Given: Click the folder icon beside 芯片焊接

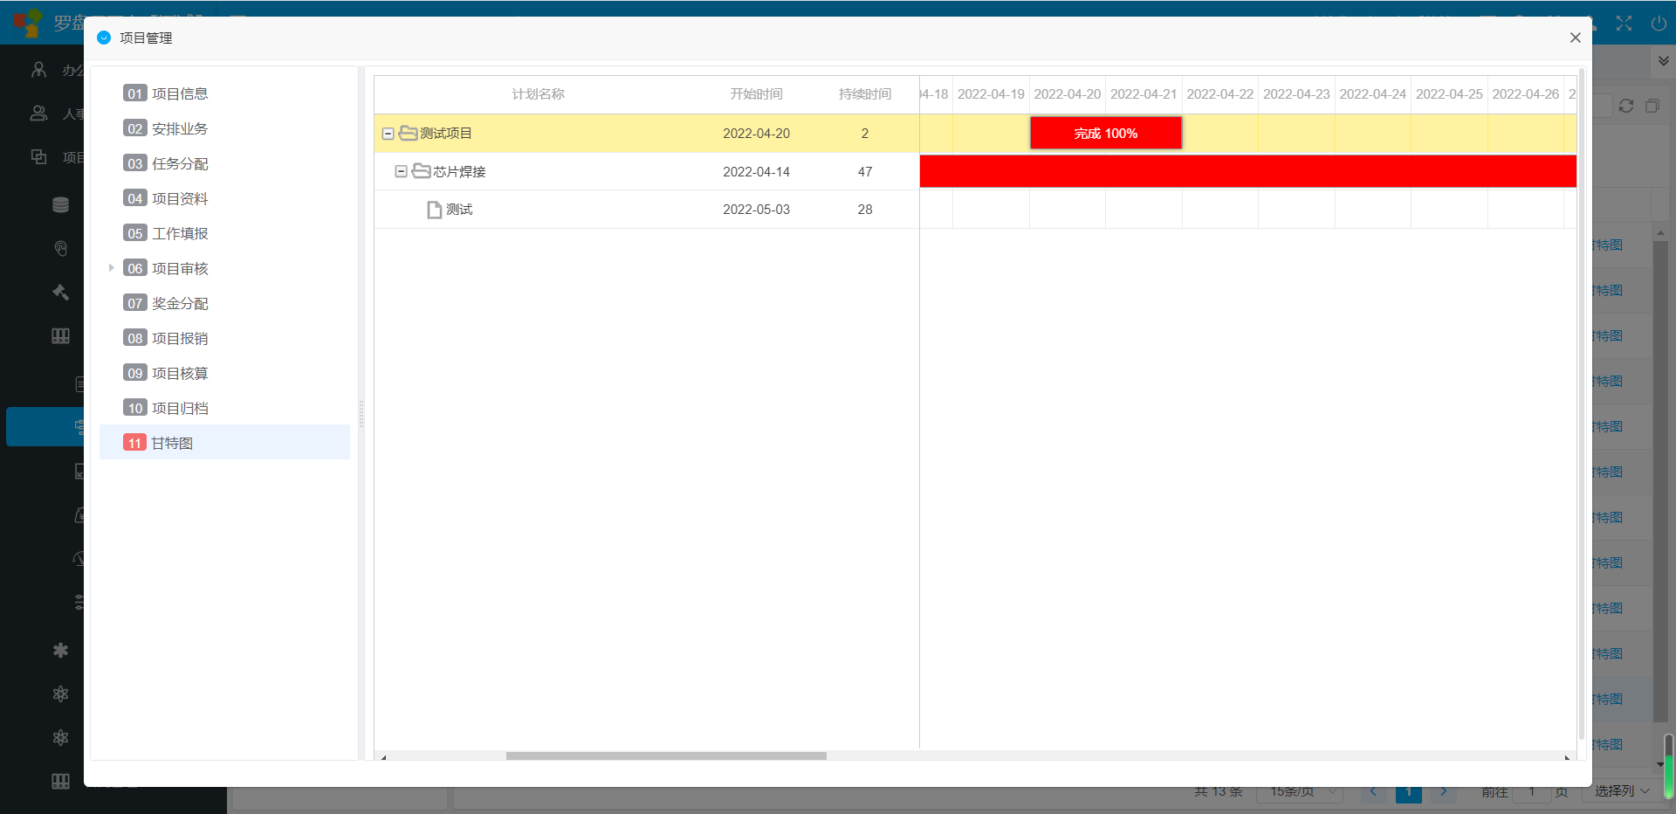Looking at the screenshot, I should pyautogui.click(x=421, y=171).
